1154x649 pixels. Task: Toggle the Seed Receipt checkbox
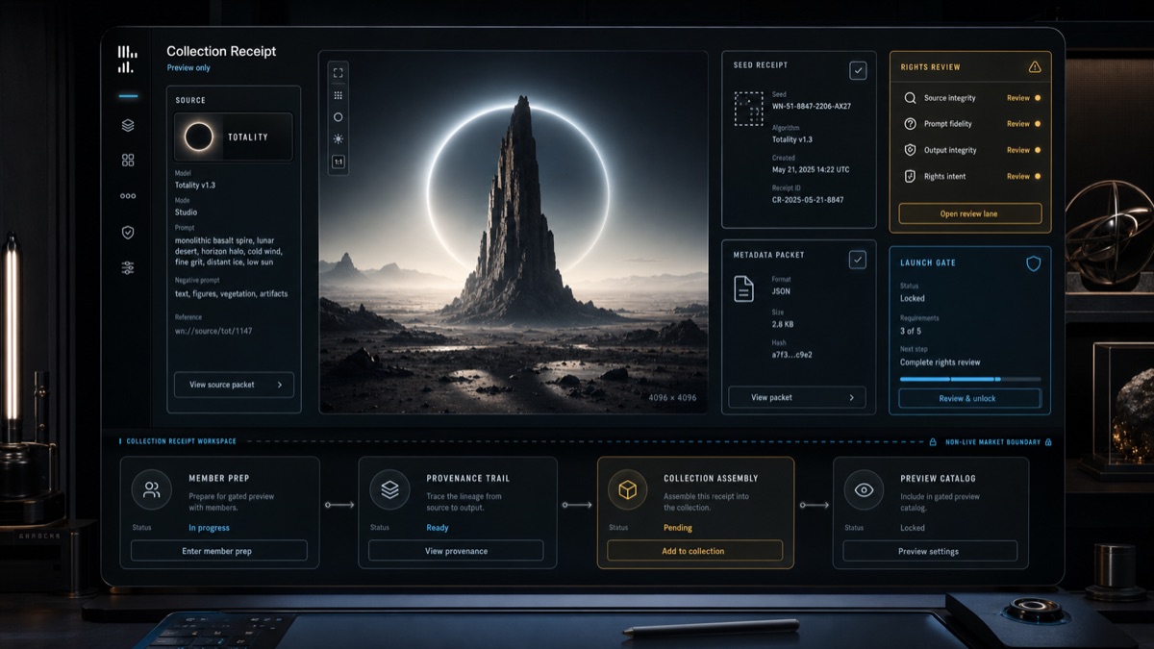click(x=858, y=70)
